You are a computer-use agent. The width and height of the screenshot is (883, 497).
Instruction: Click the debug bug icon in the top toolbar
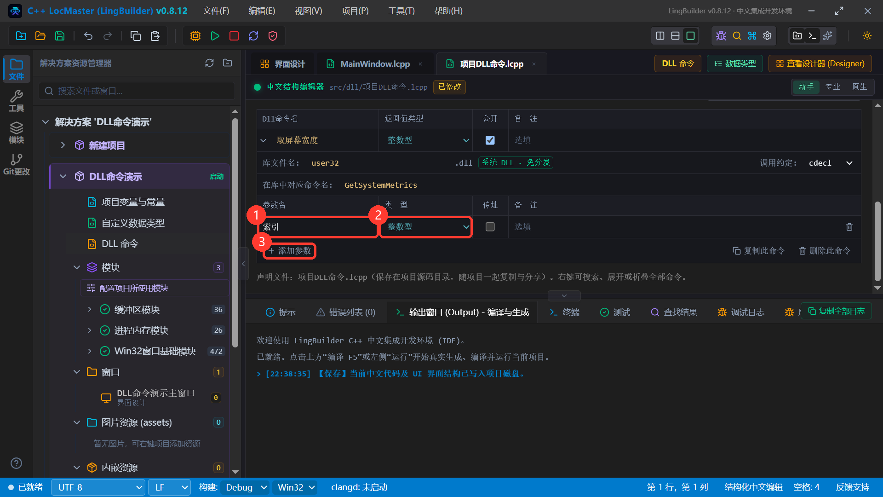(x=721, y=36)
